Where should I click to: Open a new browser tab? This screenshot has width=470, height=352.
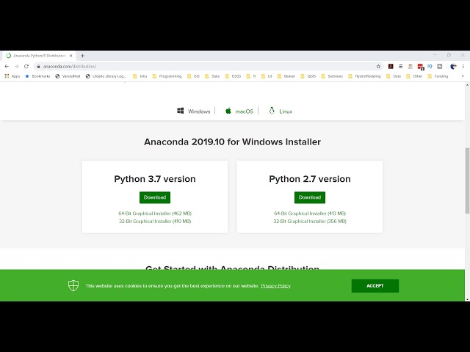(82, 56)
